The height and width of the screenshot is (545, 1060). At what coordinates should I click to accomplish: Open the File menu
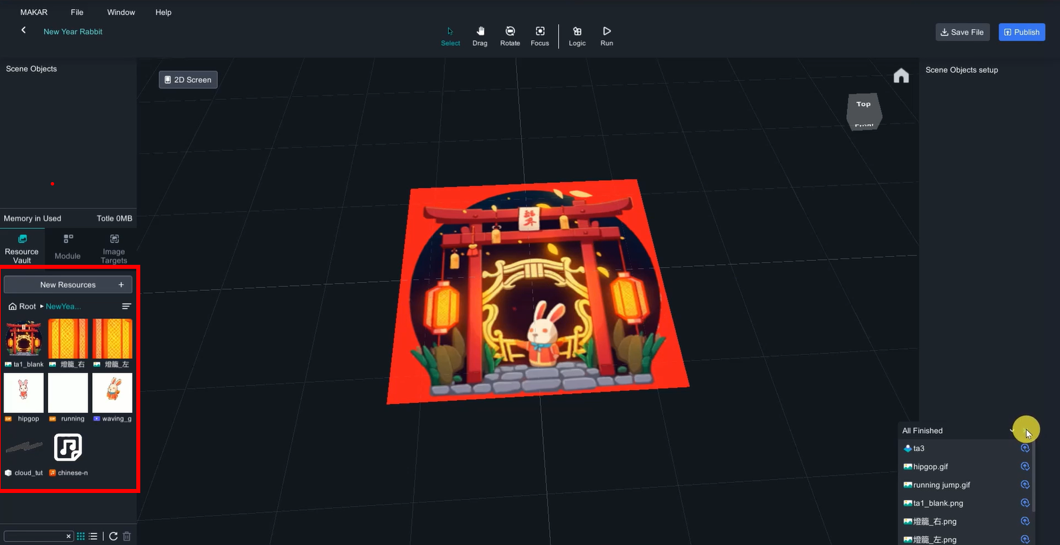pyautogui.click(x=77, y=12)
